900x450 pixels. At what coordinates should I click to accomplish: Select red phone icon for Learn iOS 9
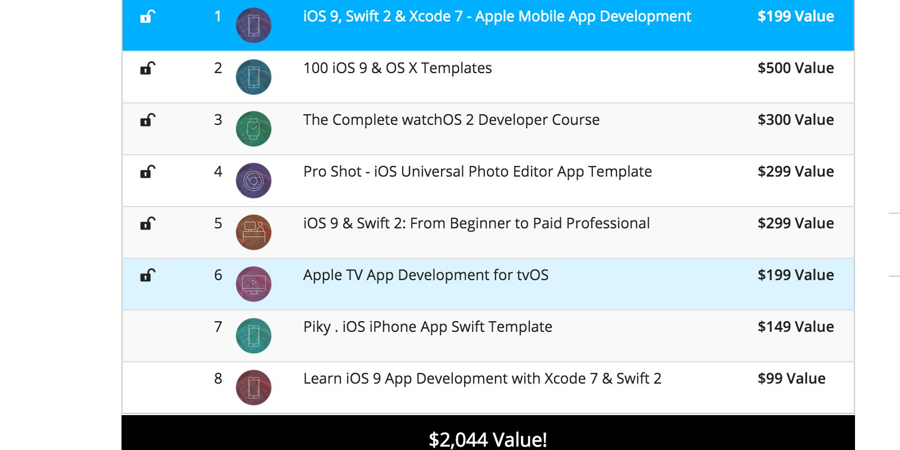(x=254, y=388)
